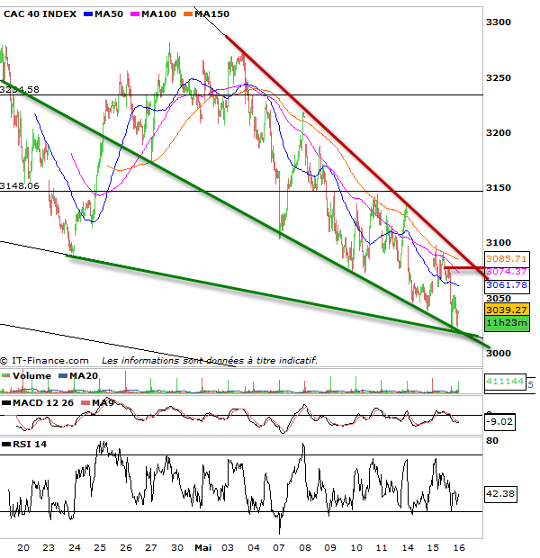Select the CAC 40 INDEX chart title
The height and width of the screenshot is (558, 540).
pyautogui.click(x=41, y=15)
